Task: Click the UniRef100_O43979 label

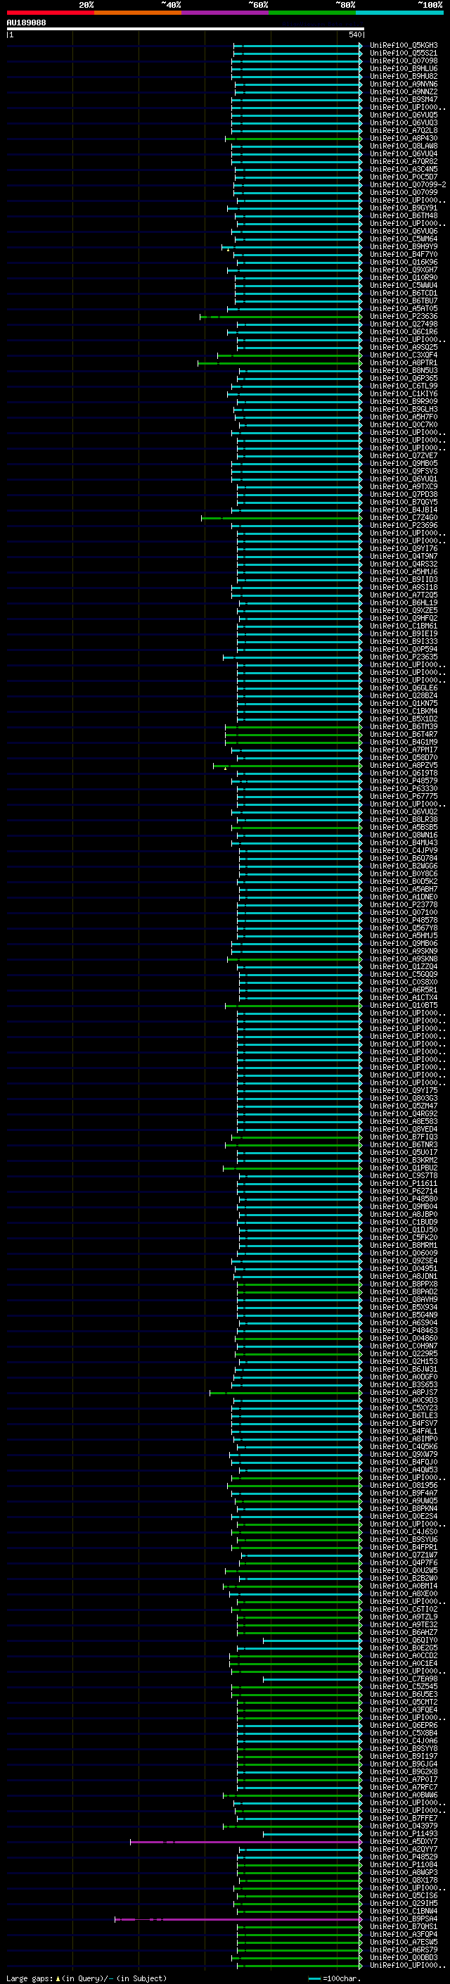Action: [x=404, y=1827]
